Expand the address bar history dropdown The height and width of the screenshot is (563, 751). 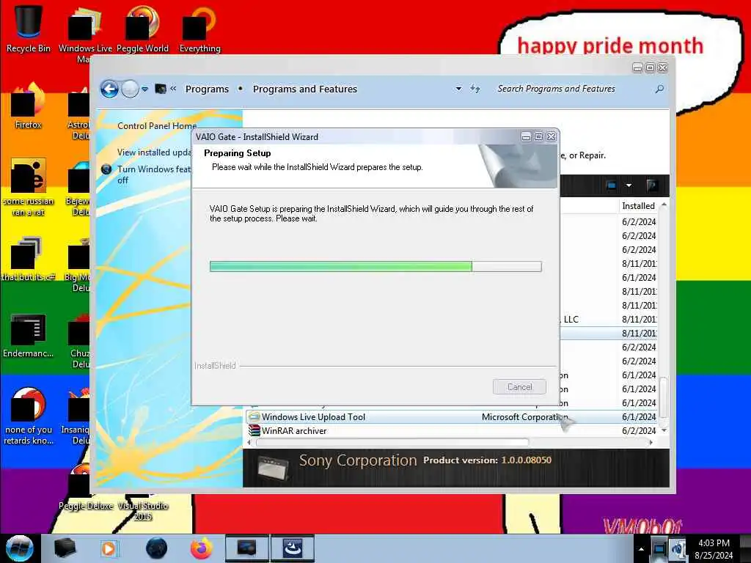point(458,89)
